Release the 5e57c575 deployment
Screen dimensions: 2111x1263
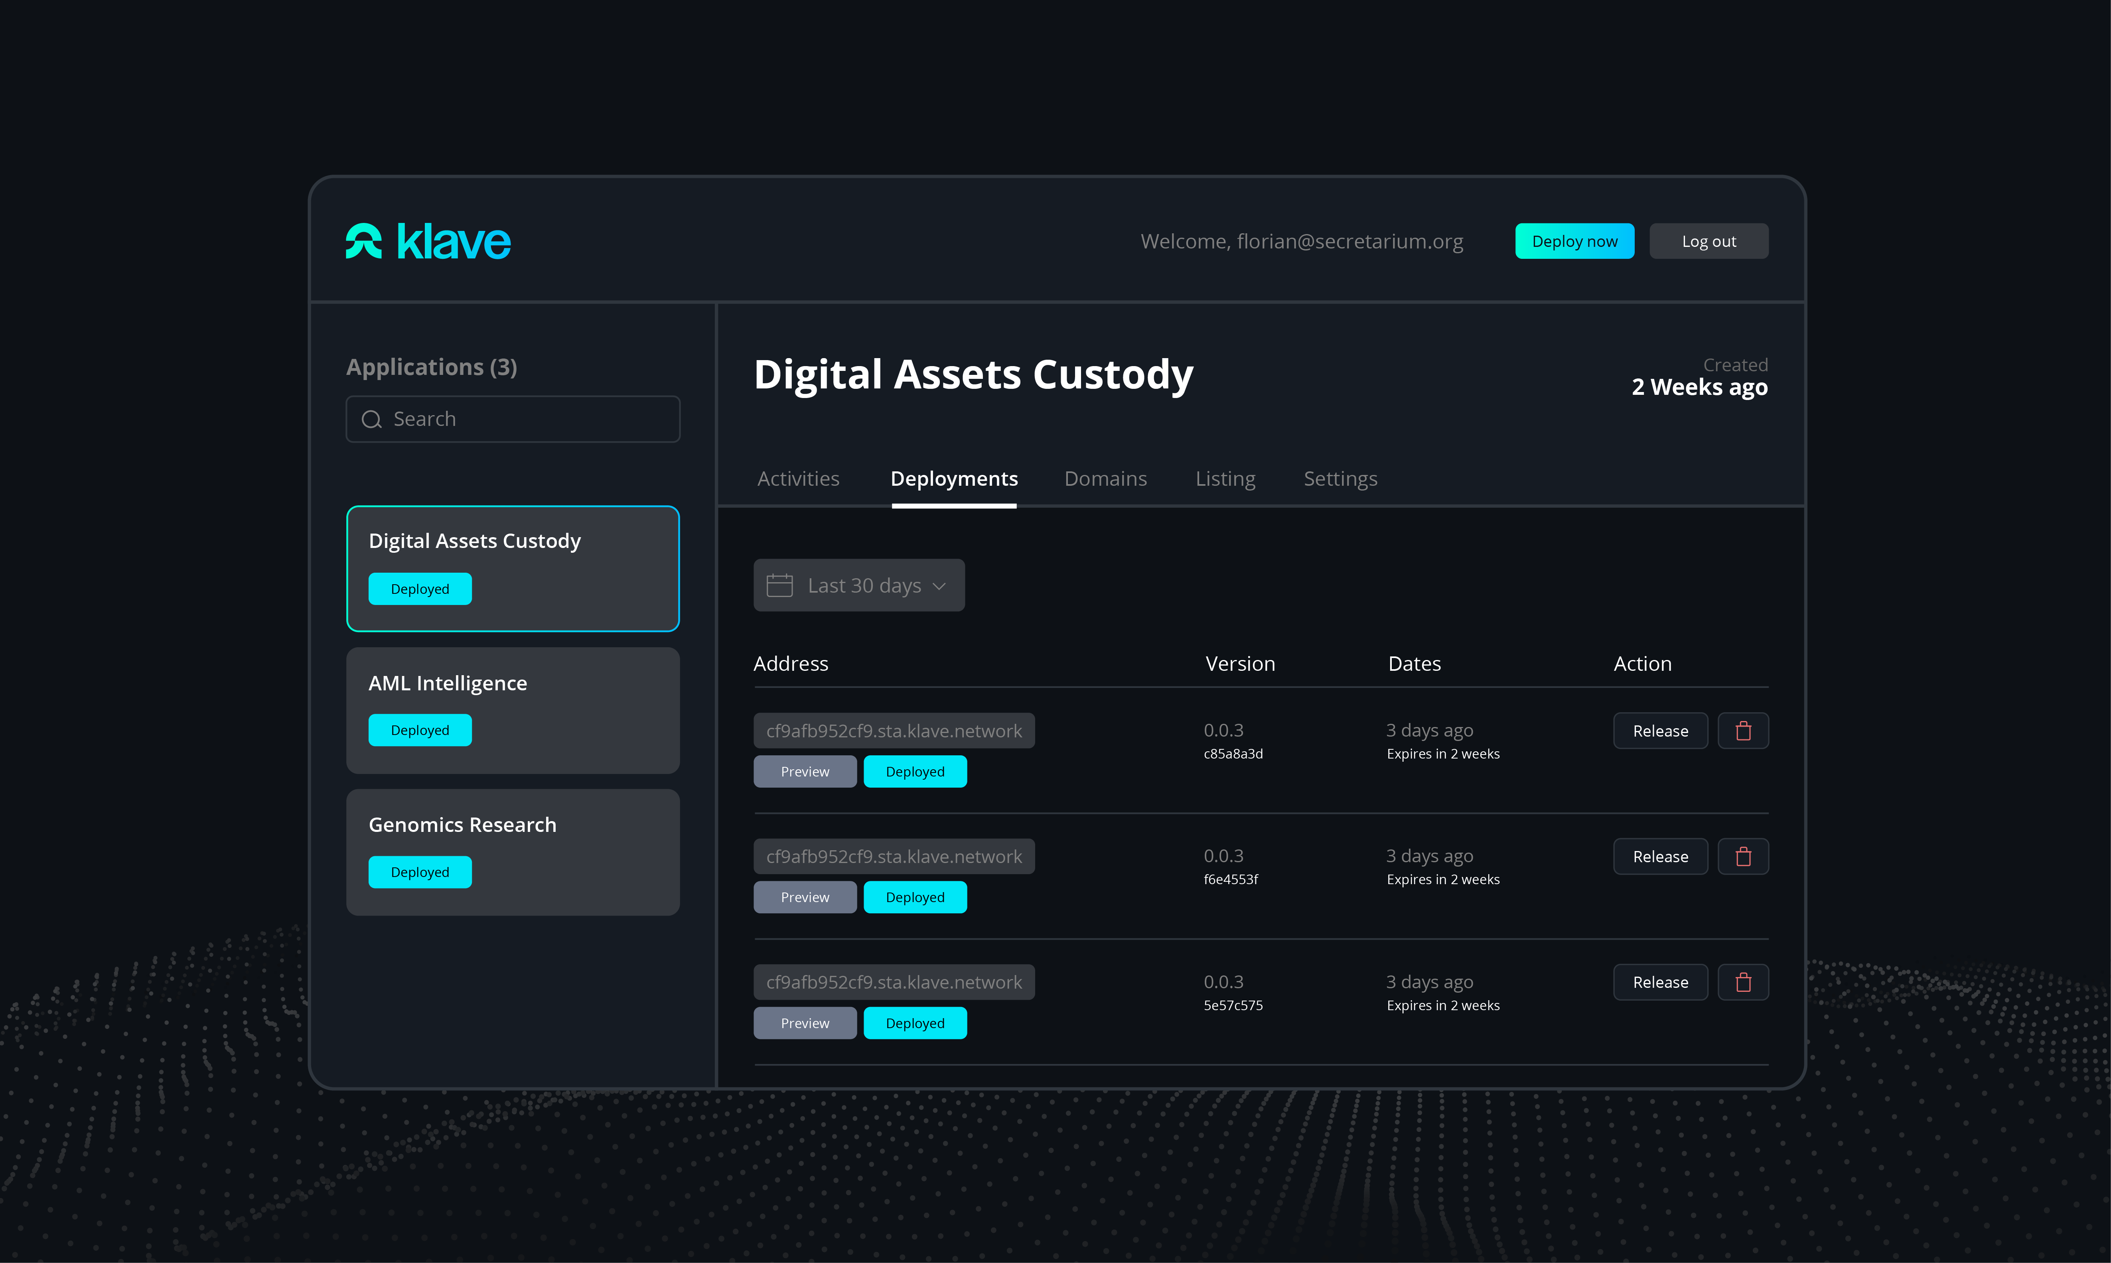coord(1661,982)
